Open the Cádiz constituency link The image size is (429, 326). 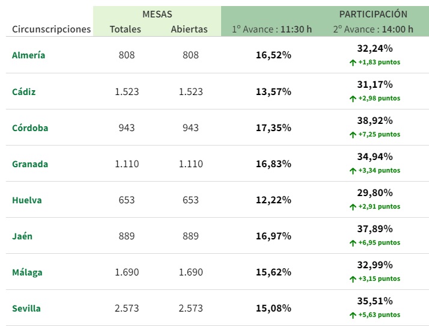[23, 91]
